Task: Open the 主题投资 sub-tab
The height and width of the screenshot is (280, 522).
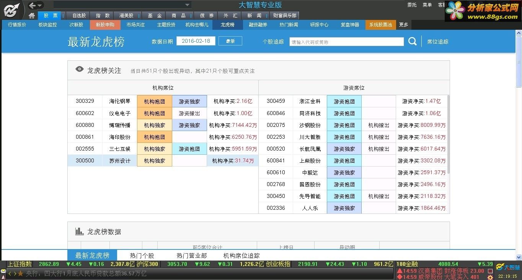Action: point(166,25)
